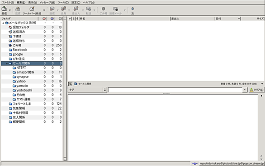265x166 pixels.
Task: Click the 送信 (send) toolbar icon
Action: pos(18,9)
